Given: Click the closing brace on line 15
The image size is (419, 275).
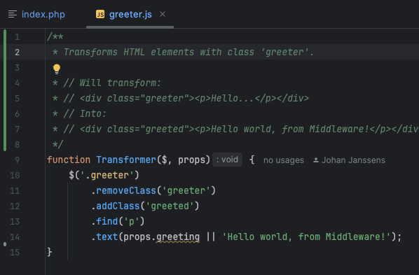Looking at the screenshot, I should tap(50, 252).
